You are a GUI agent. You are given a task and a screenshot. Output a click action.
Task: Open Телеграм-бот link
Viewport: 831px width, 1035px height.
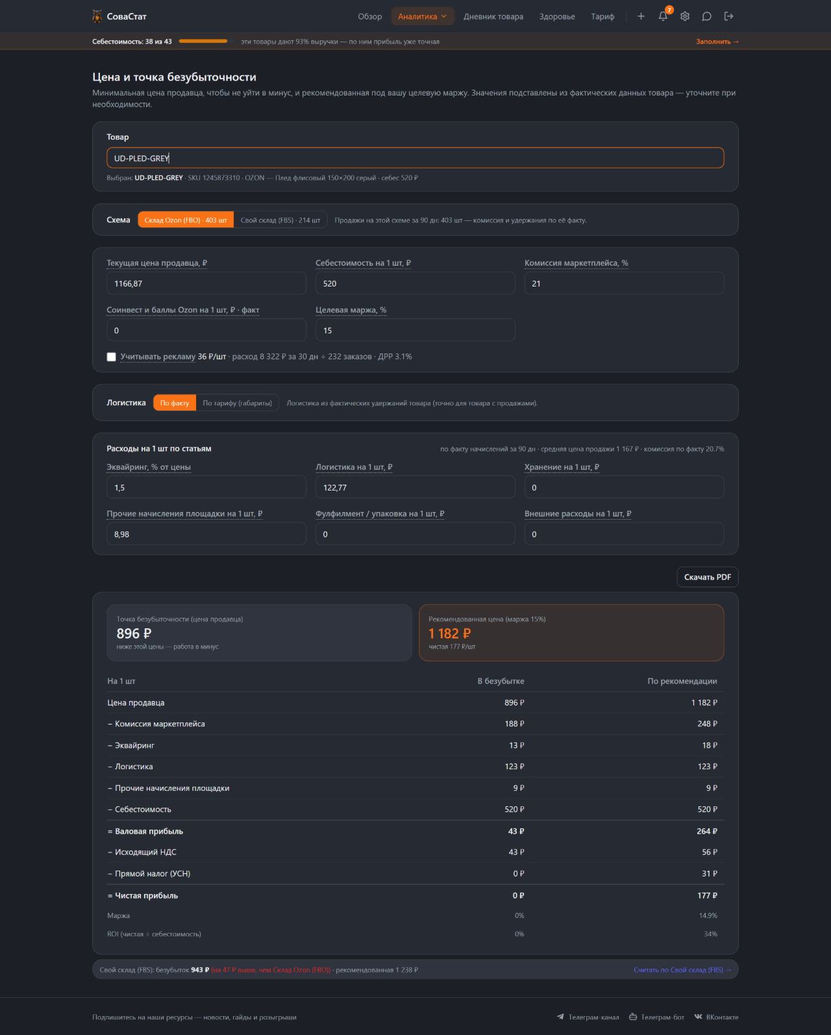click(657, 1017)
